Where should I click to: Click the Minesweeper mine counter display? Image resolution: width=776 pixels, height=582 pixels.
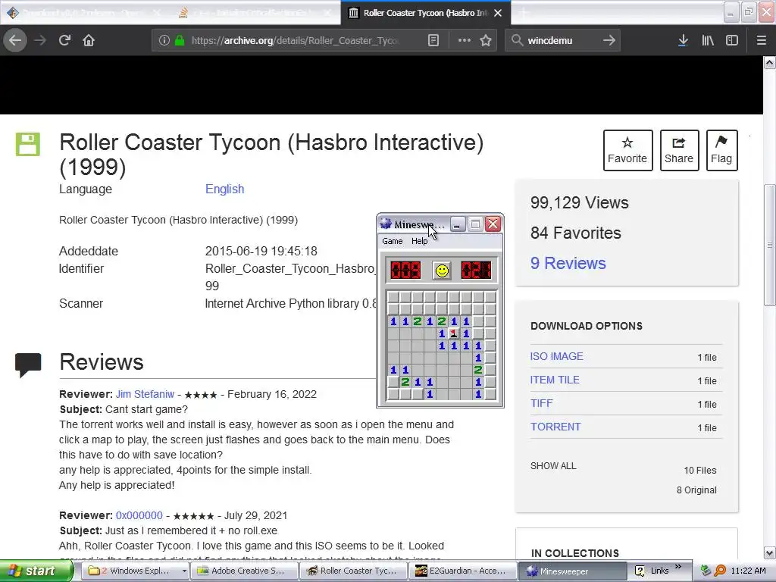[x=405, y=271]
